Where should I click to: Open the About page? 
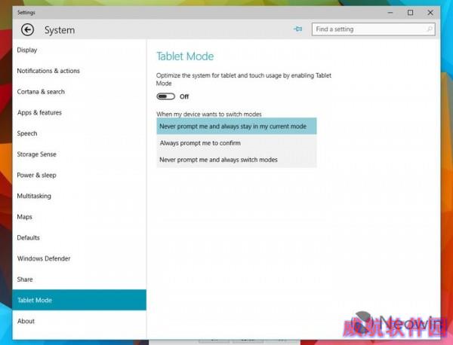pyautogui.click(x=79, y=321)
